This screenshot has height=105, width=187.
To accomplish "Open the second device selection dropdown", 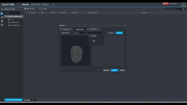I will (96, 33).
